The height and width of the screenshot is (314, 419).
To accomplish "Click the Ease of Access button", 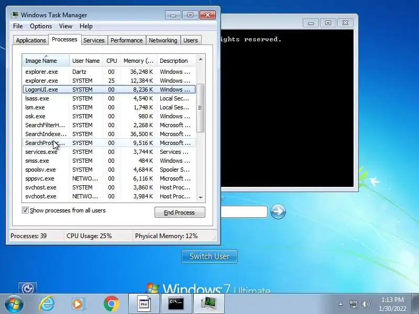I will click(x=28, y=287).
